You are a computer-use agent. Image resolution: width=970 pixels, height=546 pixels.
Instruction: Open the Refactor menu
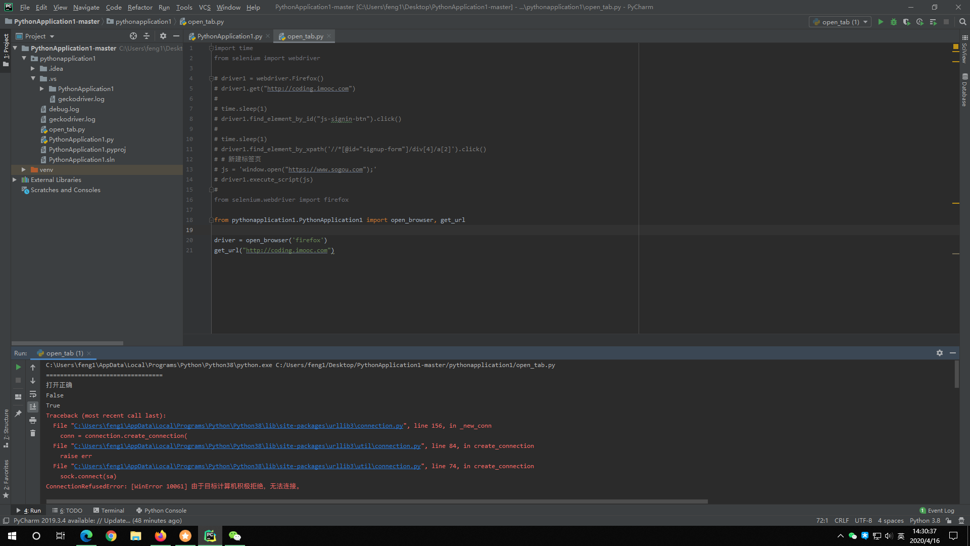[140, 7]
